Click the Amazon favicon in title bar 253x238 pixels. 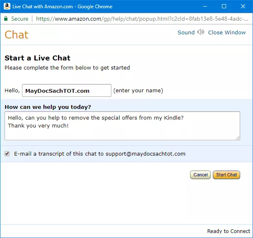pyautogui.click(x=7, y=7)
